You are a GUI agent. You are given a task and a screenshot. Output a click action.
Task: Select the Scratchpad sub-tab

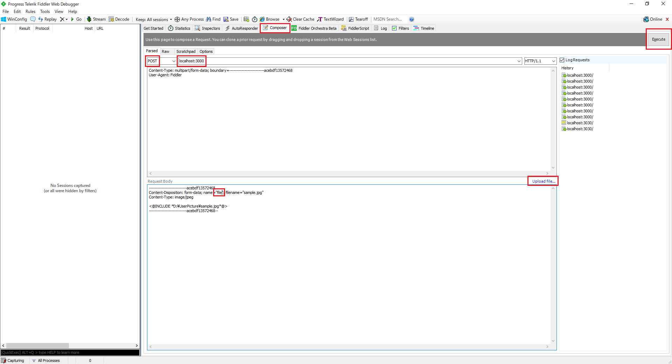tap(186, 51)
